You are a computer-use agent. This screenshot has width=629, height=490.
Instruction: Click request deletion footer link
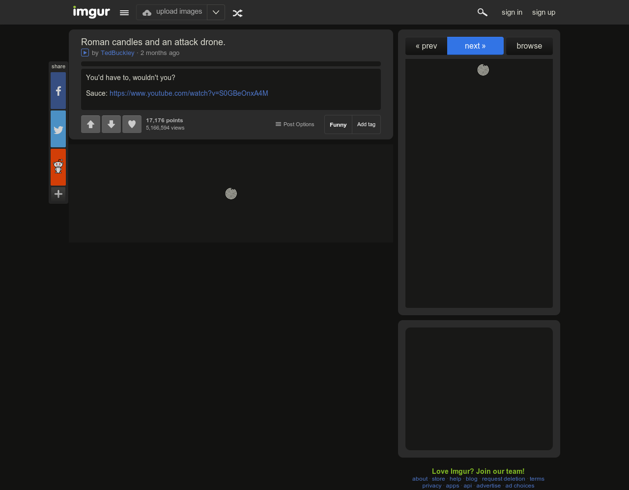[x=504, y=479]
